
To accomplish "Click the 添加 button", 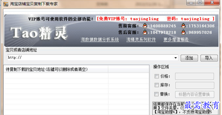I will click(189, 58).
